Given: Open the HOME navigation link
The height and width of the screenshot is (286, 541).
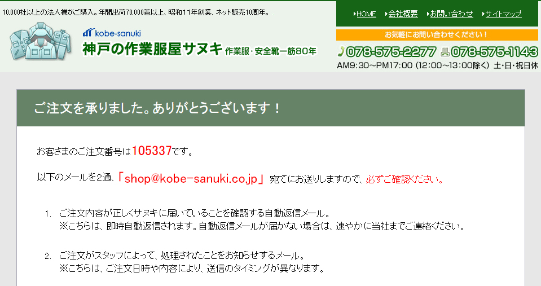Looking at the screenshot, I should [x=366, y=14].
